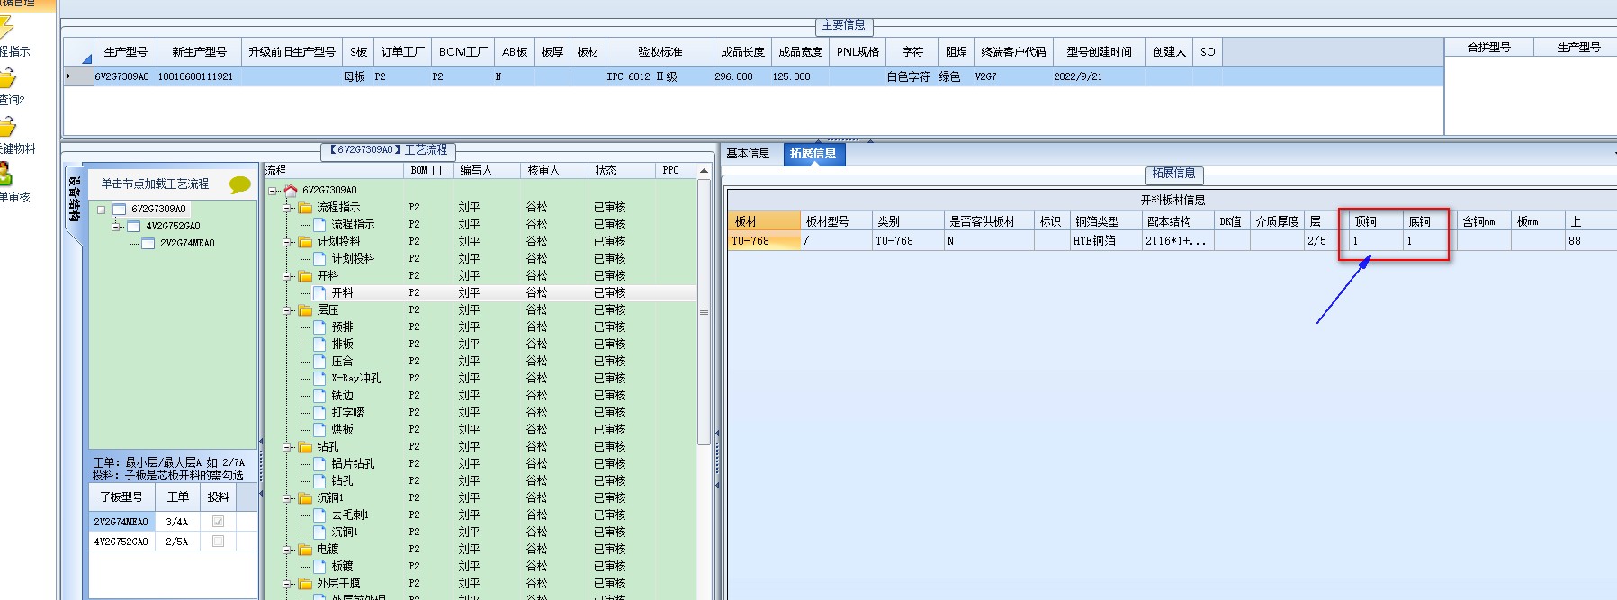Click the yellow speech bubble icon
This screenshot has height=600, width=1617.
239,184
